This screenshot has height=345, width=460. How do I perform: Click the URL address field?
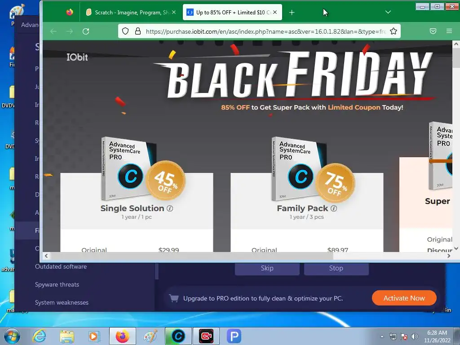tap(265, 31)
